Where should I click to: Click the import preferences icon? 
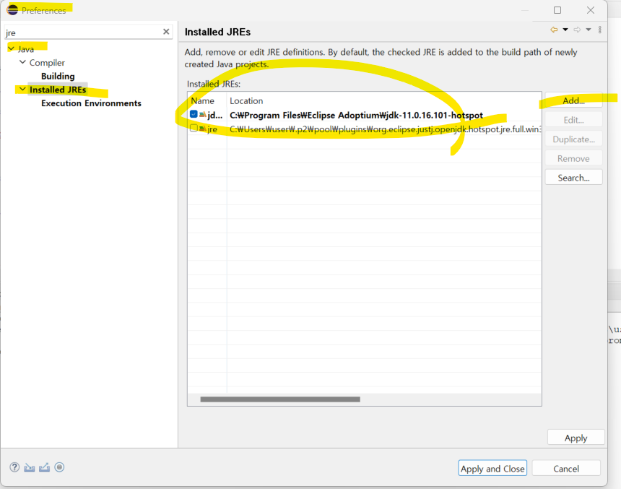[30, 467]
